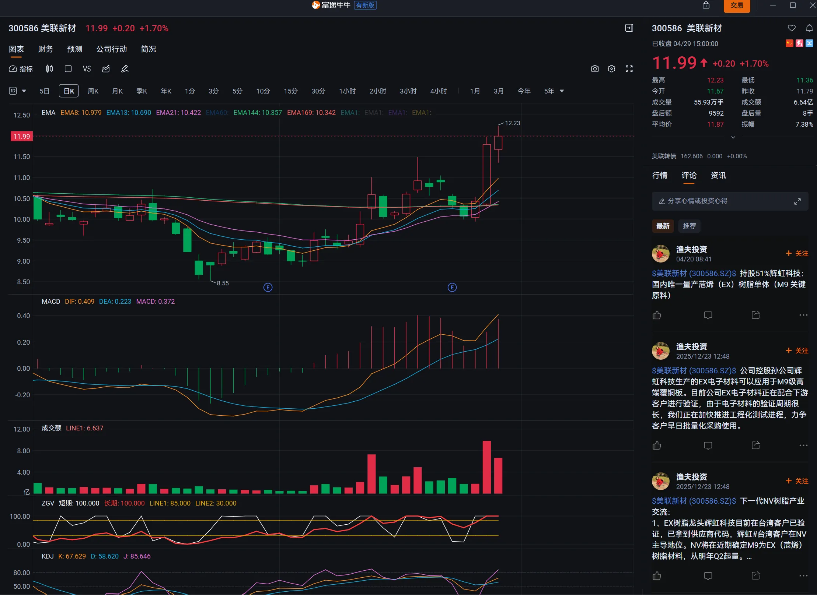
Task: Click 渔夫投资 avatar on 04/20 post
Action: [x=661, y=254]
